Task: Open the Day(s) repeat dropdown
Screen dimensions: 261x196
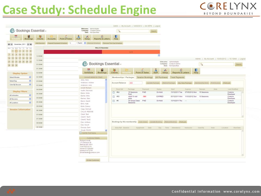Action: [x=82, y=43]
